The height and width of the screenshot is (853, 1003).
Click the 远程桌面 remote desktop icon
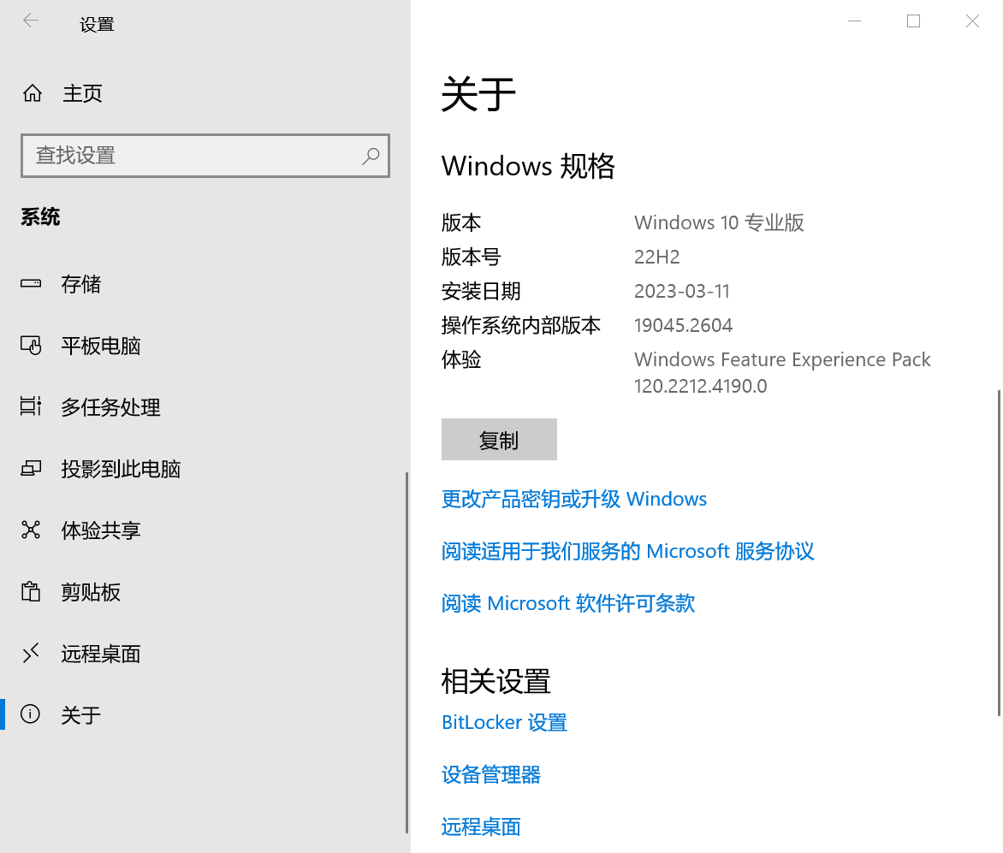coord(31,653)
